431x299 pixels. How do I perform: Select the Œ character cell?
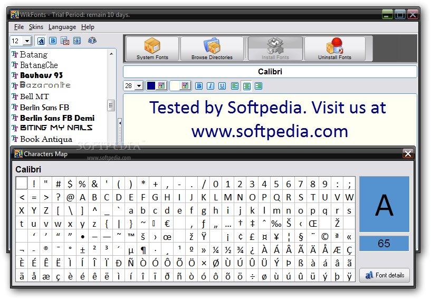point(312,224)
